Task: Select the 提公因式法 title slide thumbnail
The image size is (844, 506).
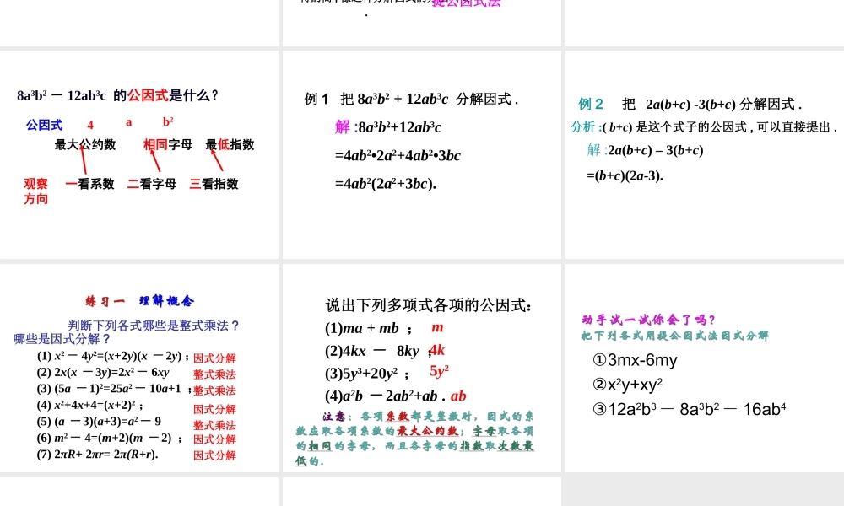Action: pyautogui.click(x=421, y=23)
